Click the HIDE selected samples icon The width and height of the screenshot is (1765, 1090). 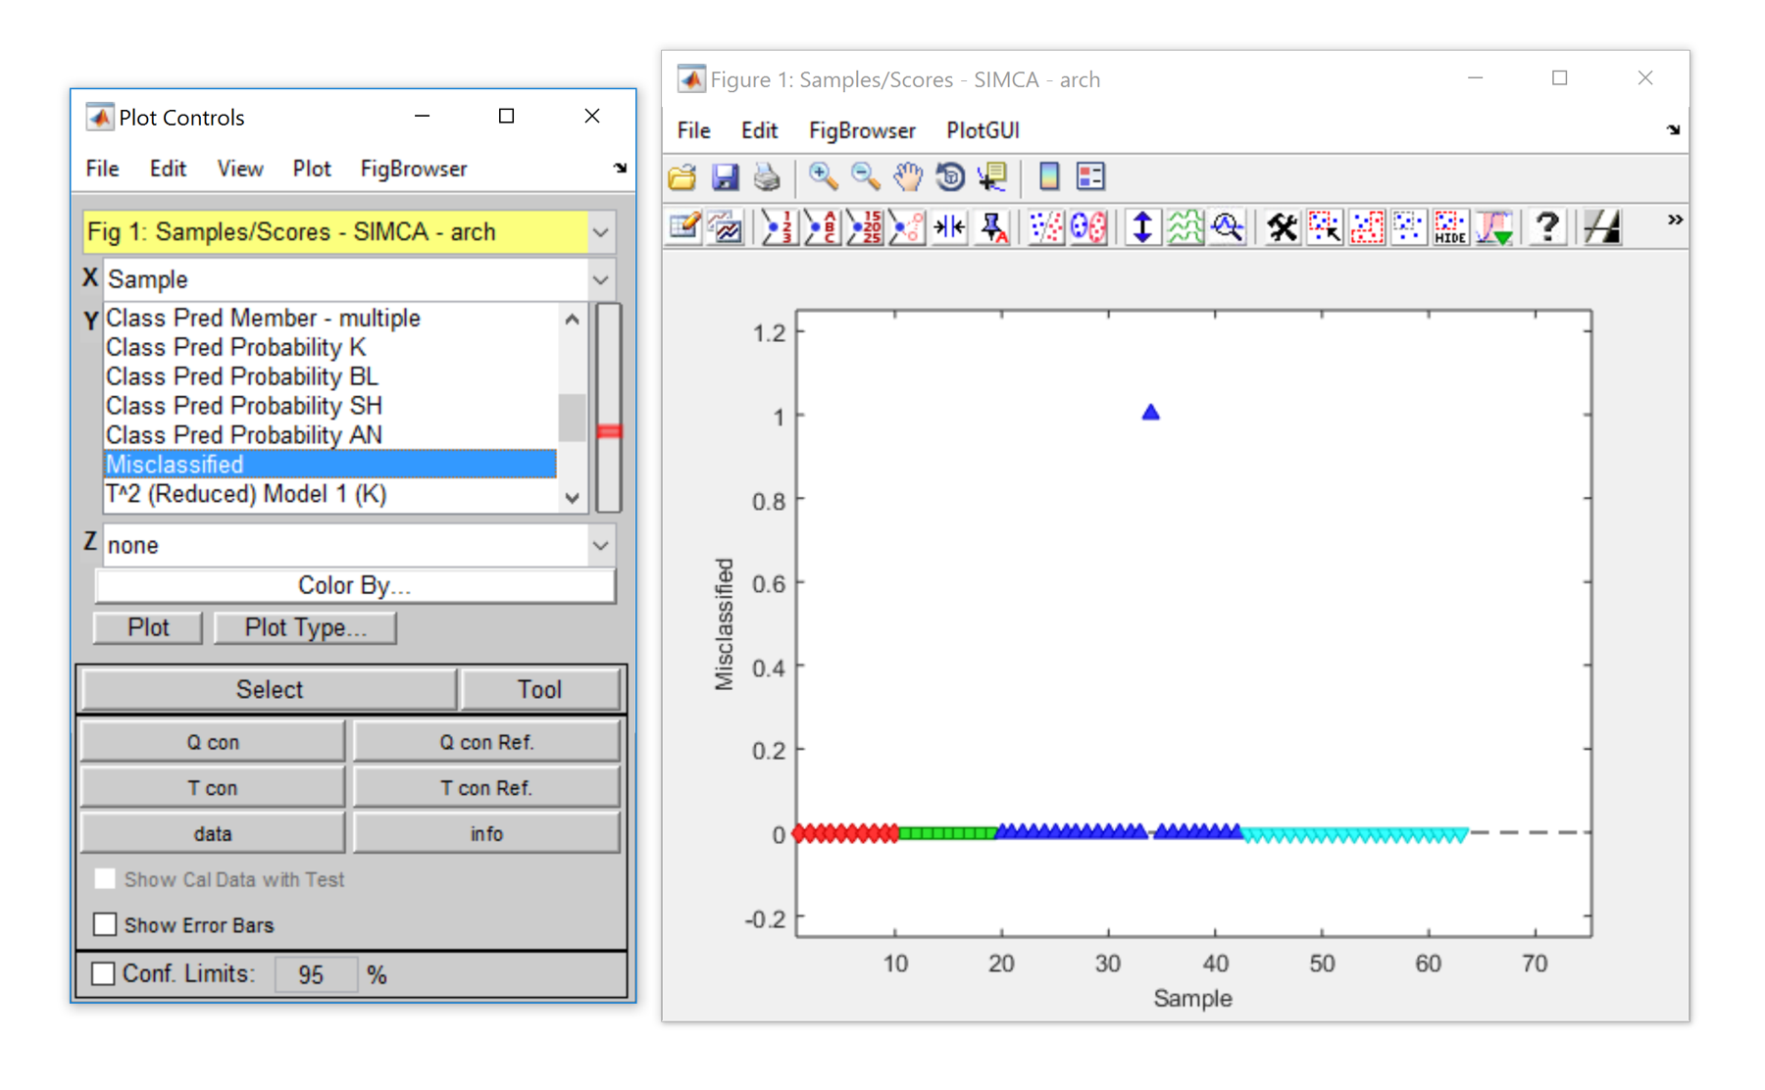coord(1449,227)
